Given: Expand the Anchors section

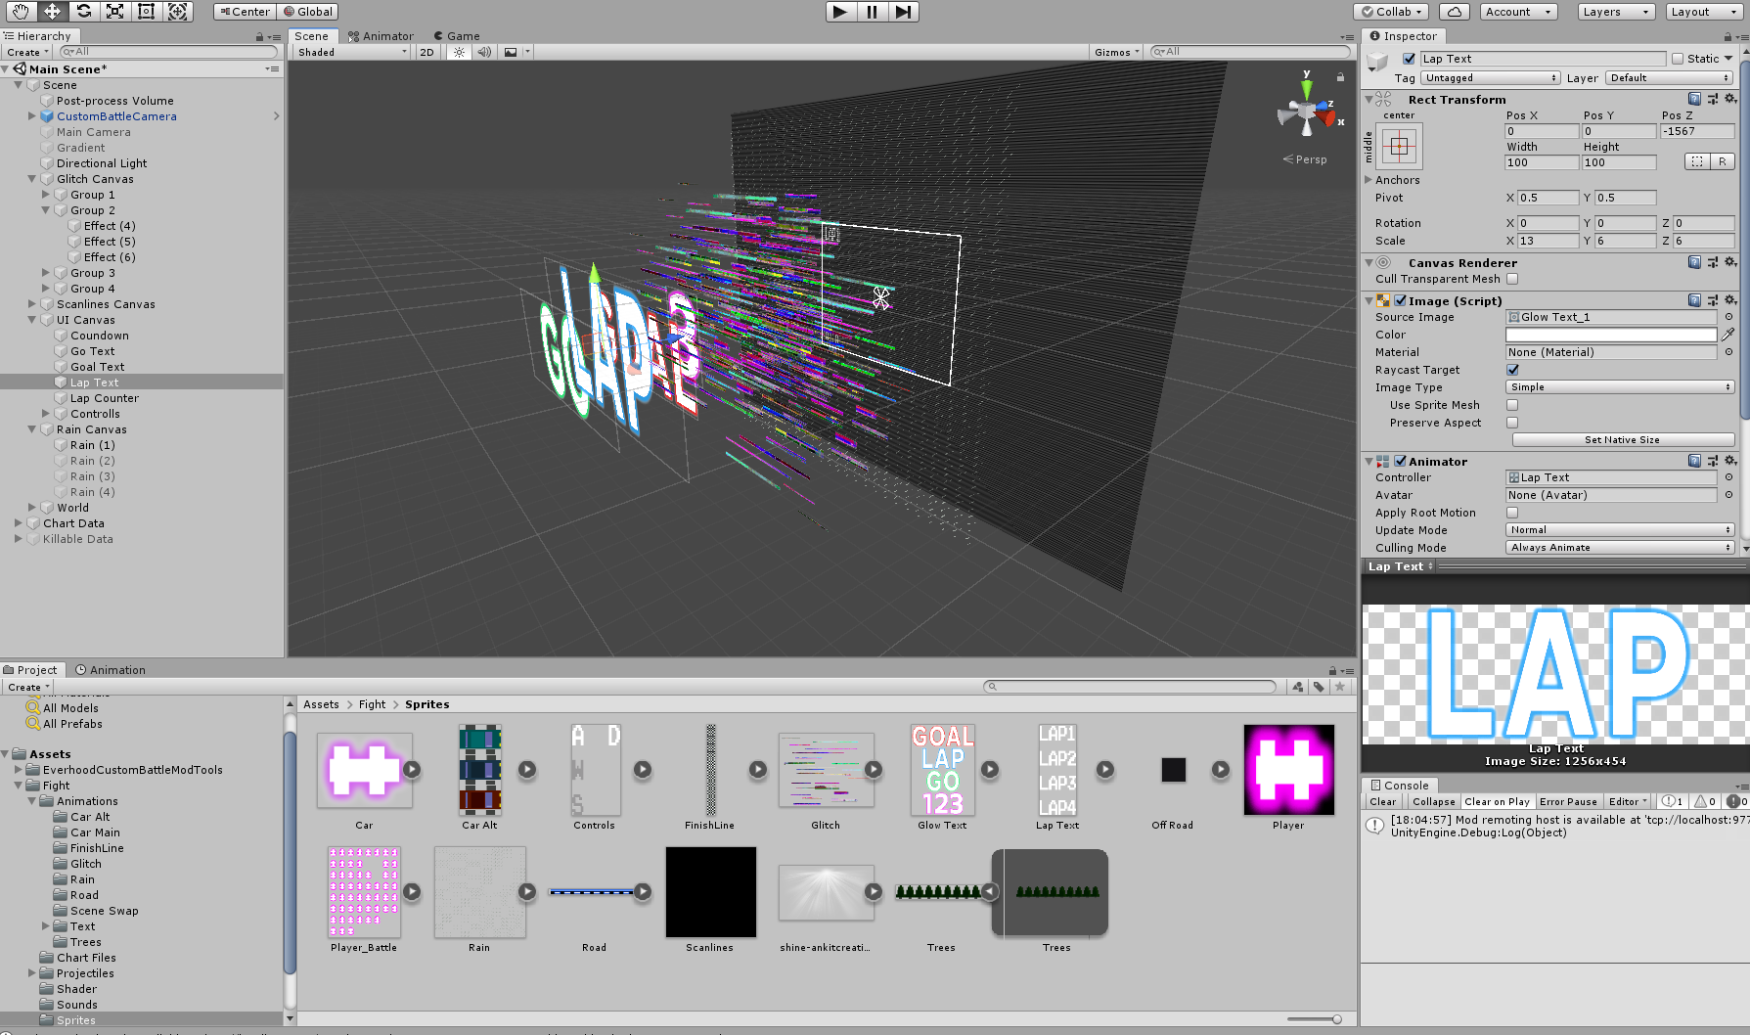Looking at the screenshot, I should click(x=1369, y=180).
